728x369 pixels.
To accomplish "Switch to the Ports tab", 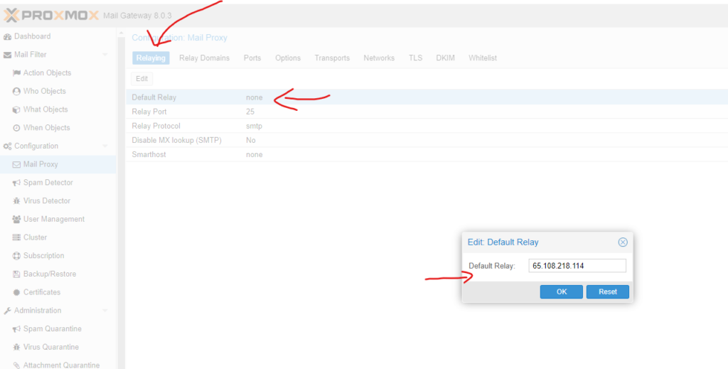I will (x=252, y=58).
